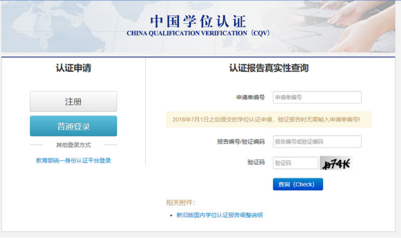The width and height of the screenshot is (401, 238).
Task: Click the 验证码 field label
Action: click(x=256, y=163)
